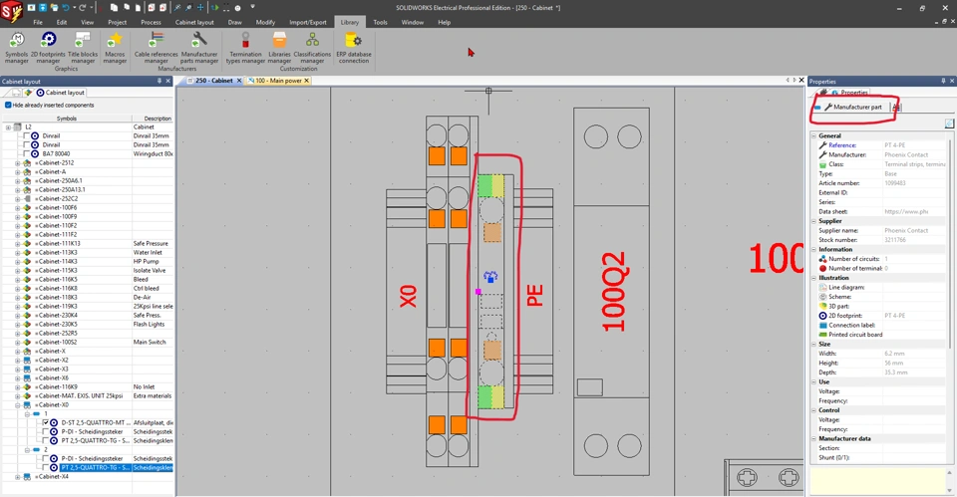957x497 pixels.
Task: Open the Title blocks manager
Action: click(83, 48)
